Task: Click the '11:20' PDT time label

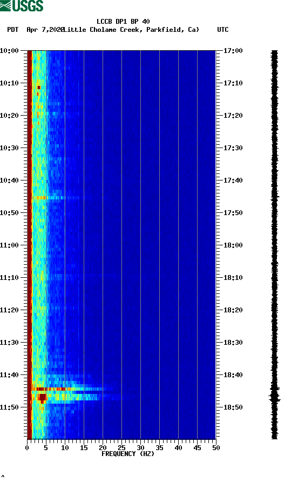Action: pos(9,310)
